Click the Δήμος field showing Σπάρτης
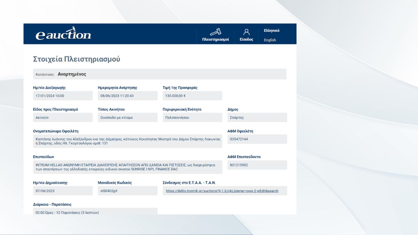 click(x=257, y=117)
